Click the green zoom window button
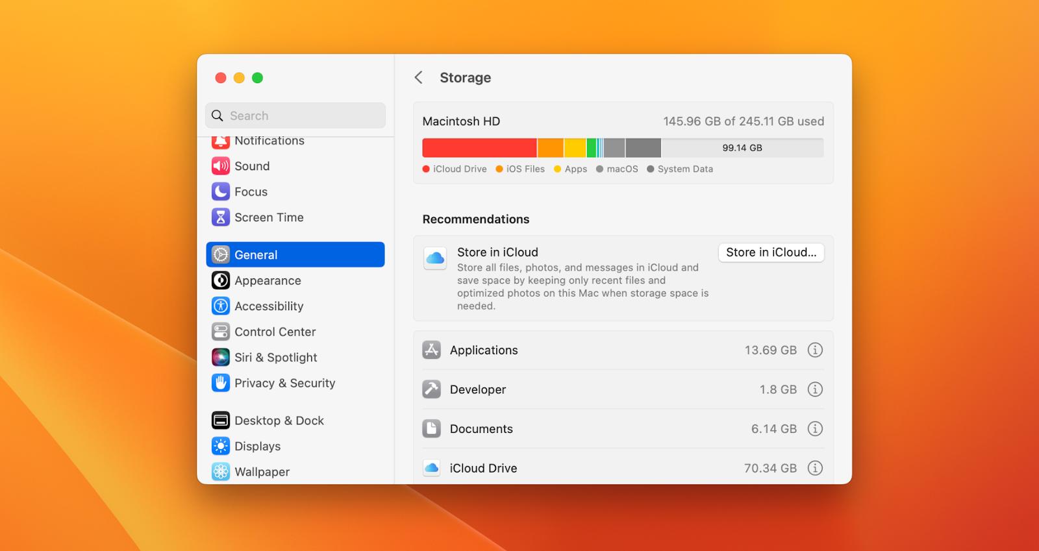1039x551 pixels. (x=257, y=78)
